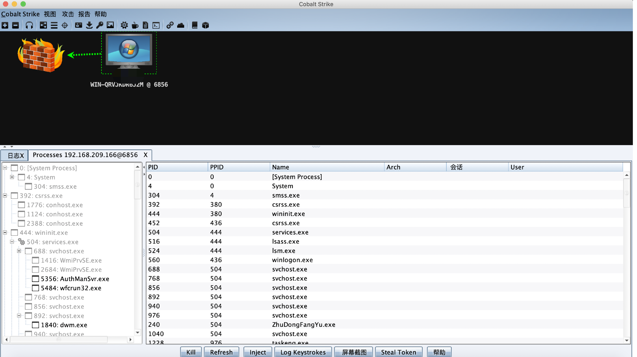Open Screenshots picture icon in toolbar
This screenshot has width=637, height=357.
click(110, 25)
